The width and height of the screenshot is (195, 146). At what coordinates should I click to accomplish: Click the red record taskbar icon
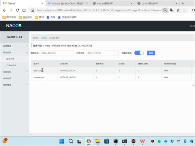[x=133, y=141]
